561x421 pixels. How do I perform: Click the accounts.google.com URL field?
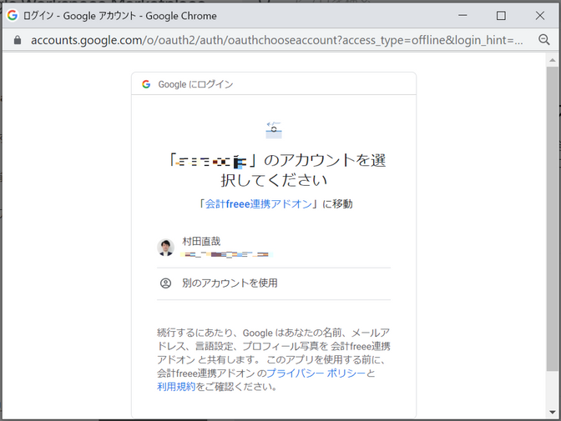[x=276, y=40]
